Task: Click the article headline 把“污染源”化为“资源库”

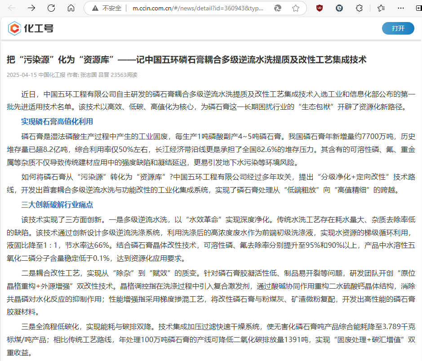Action: (x=186, y=59)
